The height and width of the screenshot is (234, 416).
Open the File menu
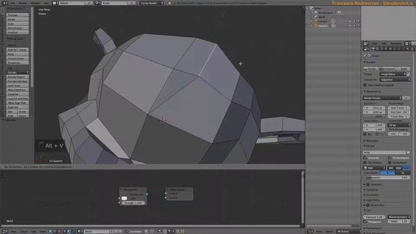point(13,3)
